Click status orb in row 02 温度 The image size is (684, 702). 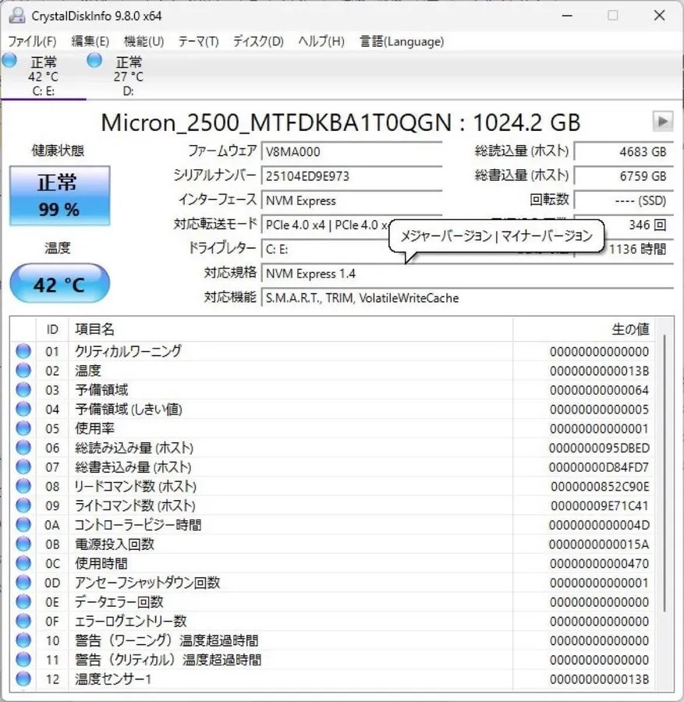pos(23,370)
